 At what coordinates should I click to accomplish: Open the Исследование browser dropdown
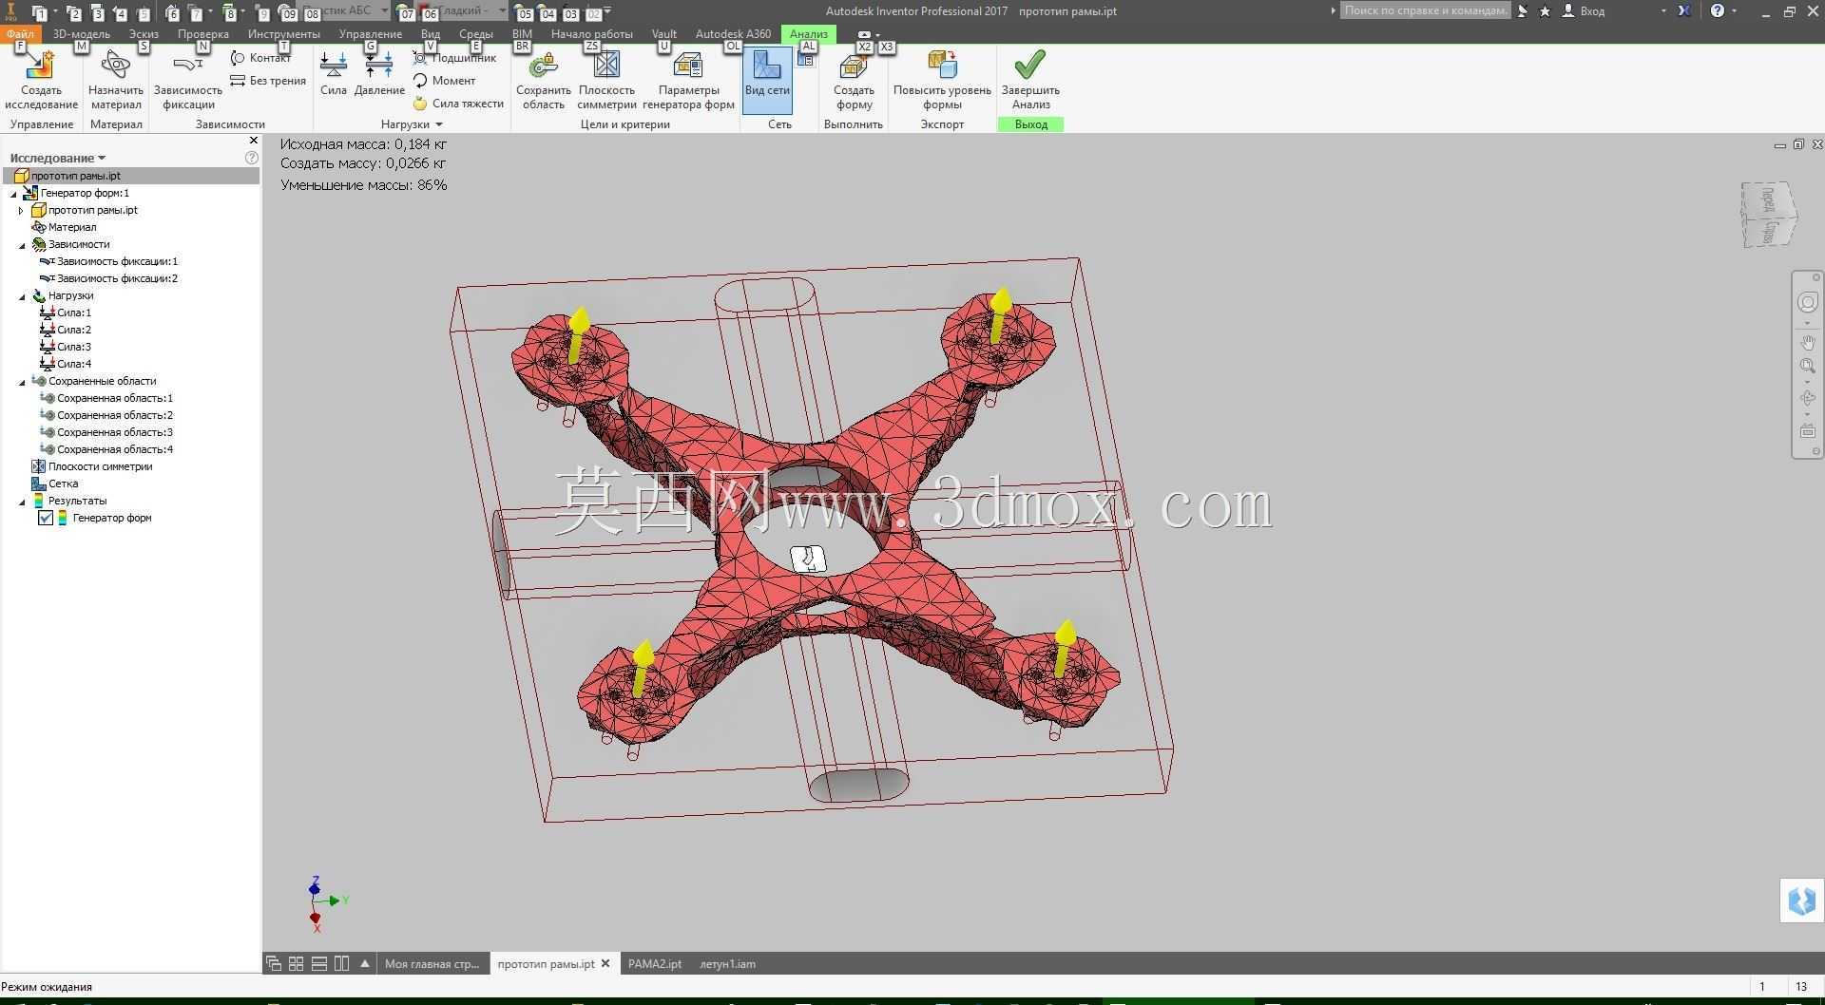(x=57, y=158)
